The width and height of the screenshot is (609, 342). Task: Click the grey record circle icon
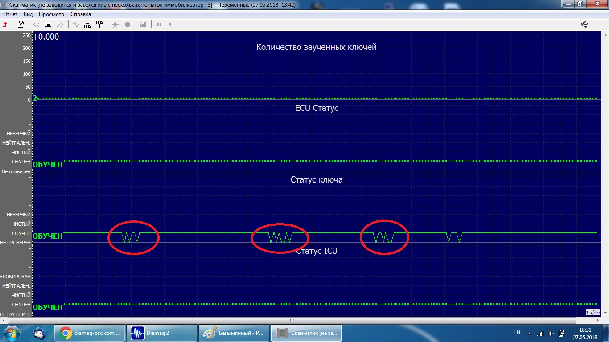128,24
